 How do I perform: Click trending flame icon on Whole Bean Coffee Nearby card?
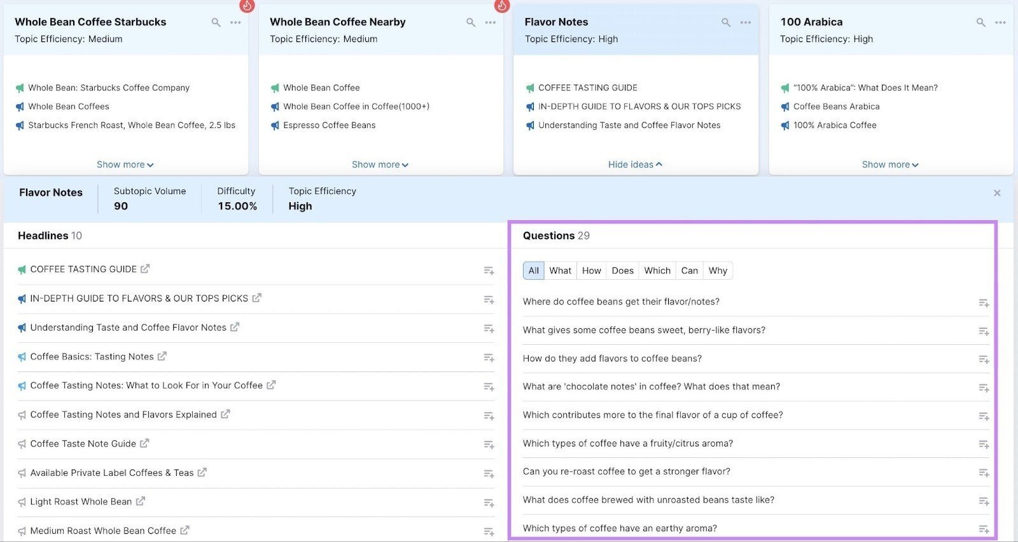[502, 6]
